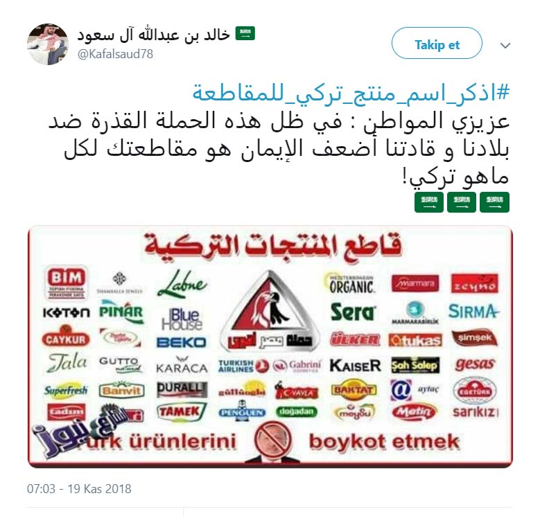Open the tweet options chevron menu

pyautogui.click(x=505, y=45)
